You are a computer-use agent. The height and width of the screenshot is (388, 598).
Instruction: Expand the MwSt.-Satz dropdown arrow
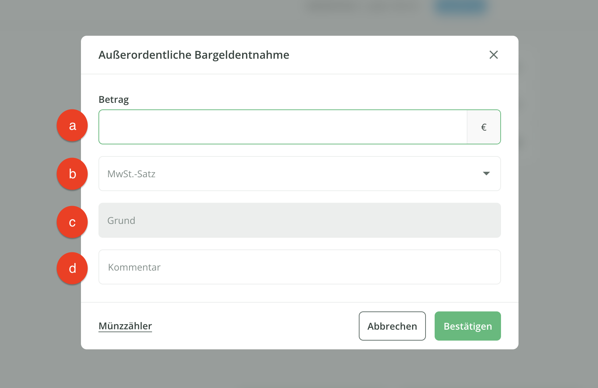[486, 174]
